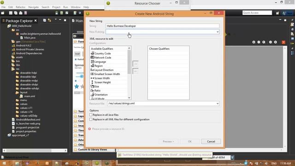
Task: Click the garbage collector trash icon
Action: coord(232,157)
